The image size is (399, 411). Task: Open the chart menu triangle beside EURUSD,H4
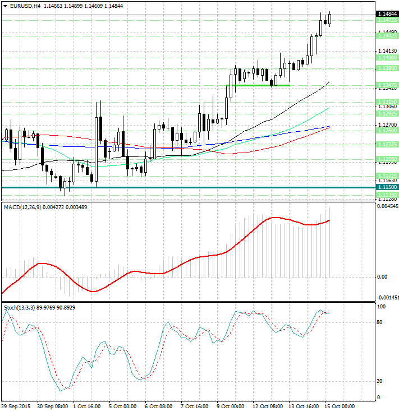[5, 6]
